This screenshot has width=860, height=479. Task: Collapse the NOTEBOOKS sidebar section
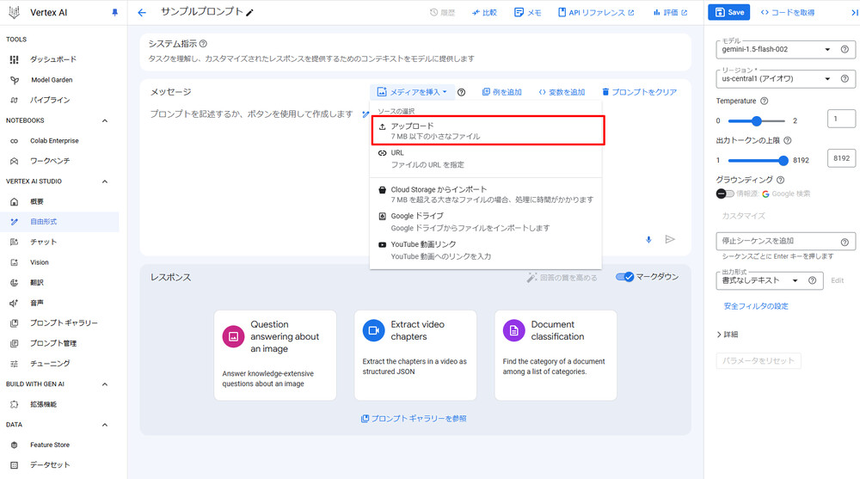click(105, 120)
